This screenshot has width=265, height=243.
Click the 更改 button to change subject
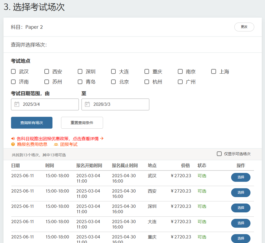click(x=244, y=27)
